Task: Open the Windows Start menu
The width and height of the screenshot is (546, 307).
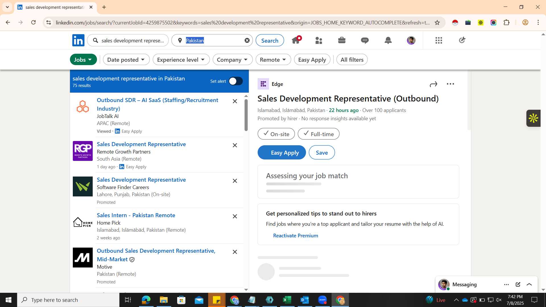Action: [x=8, y=300]
